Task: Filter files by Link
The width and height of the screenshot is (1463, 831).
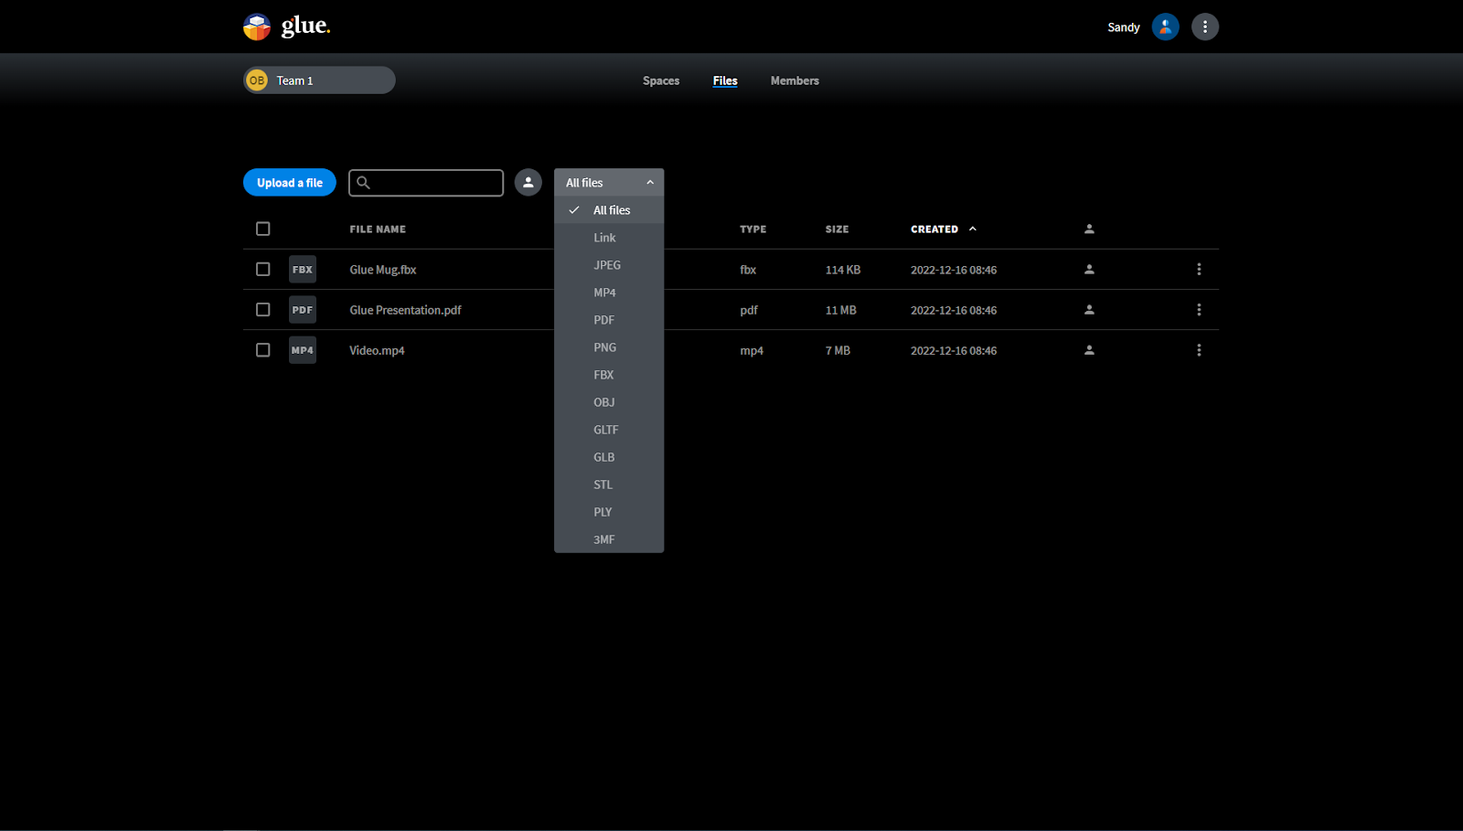Action: [609, 238]
